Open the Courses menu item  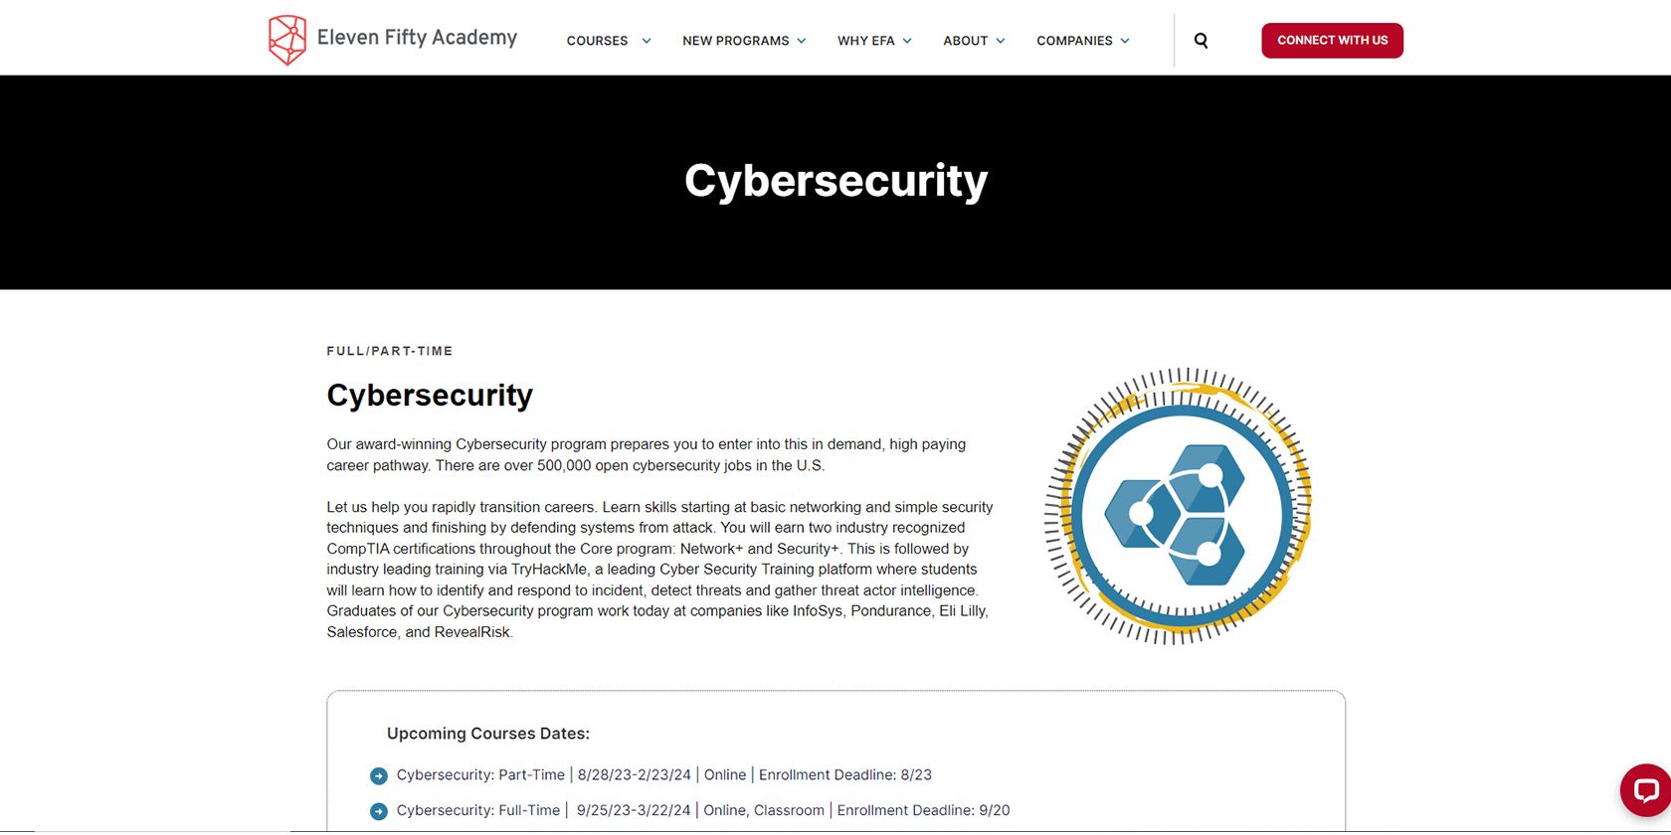tap(597, 41)
